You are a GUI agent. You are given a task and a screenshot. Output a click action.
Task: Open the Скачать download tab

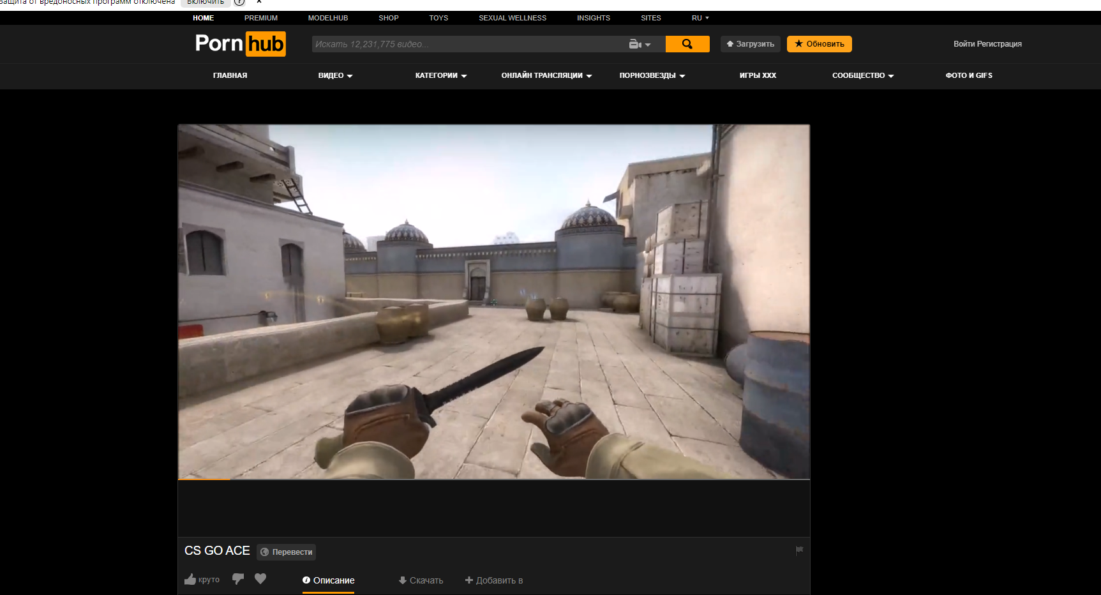(x=421, y=580)
